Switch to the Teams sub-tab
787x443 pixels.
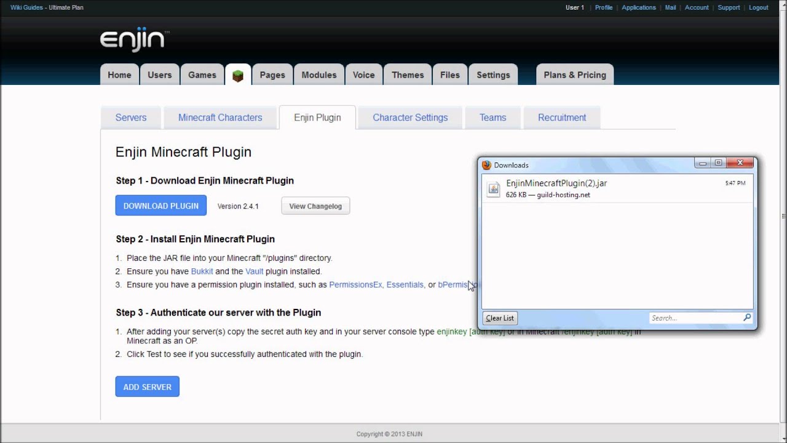click(492, 118)
